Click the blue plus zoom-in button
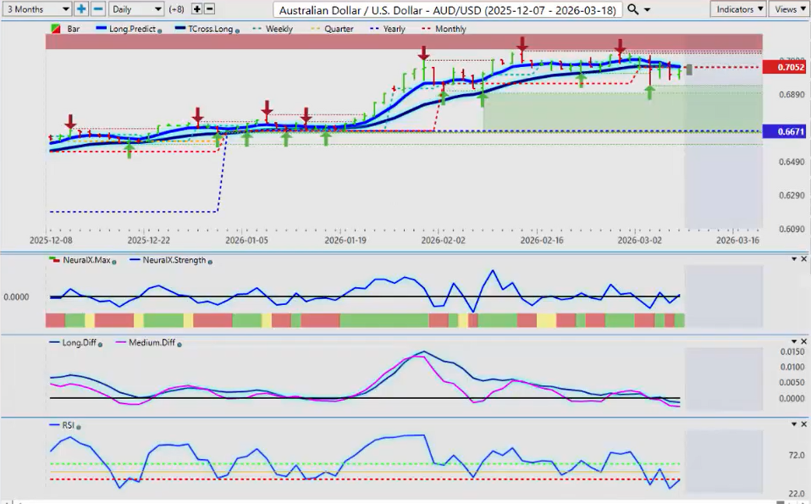 tap(81, 8)
